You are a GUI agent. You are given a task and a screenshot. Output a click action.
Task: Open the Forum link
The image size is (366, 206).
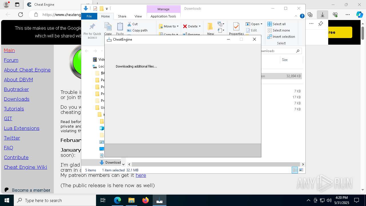tap(11, 60)
